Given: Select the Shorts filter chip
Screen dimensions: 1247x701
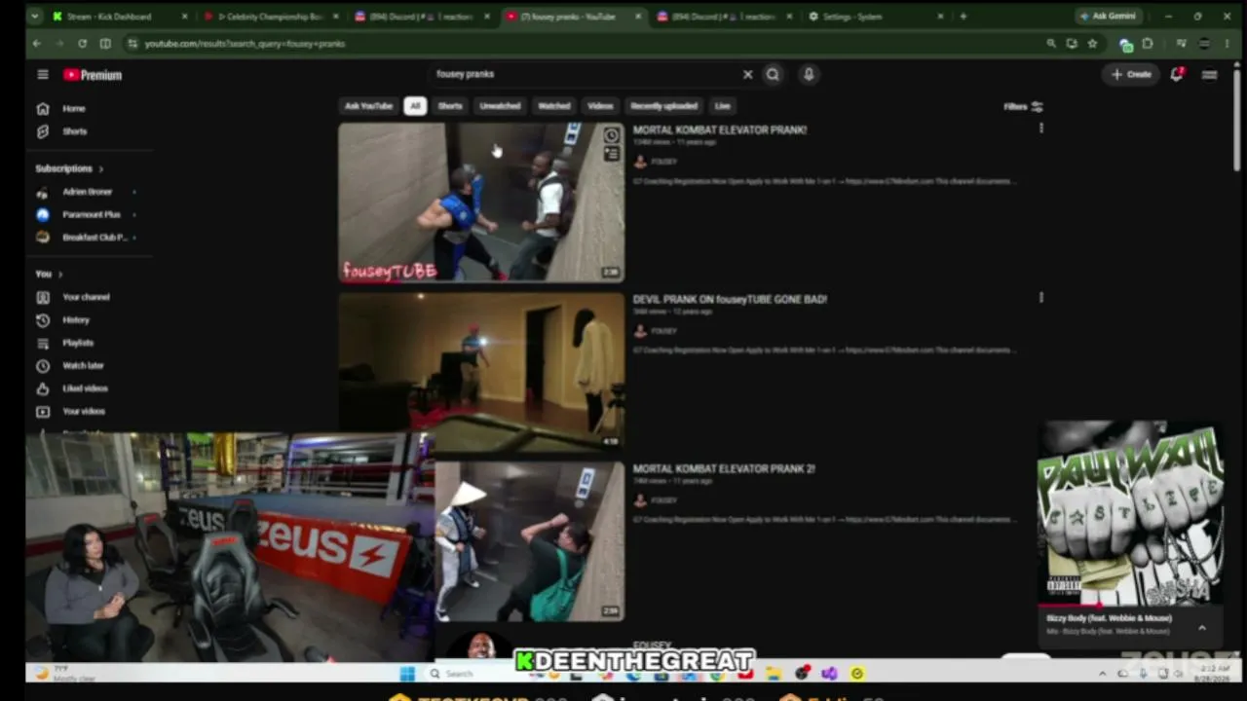Looking at the screenshot, I should [450, 106].
